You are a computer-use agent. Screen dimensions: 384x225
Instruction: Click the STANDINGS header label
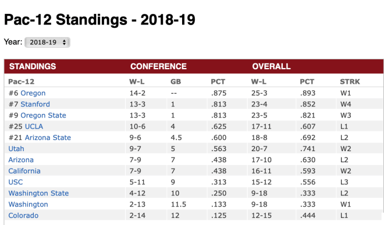pyautogui.click(x=33, y=66)
